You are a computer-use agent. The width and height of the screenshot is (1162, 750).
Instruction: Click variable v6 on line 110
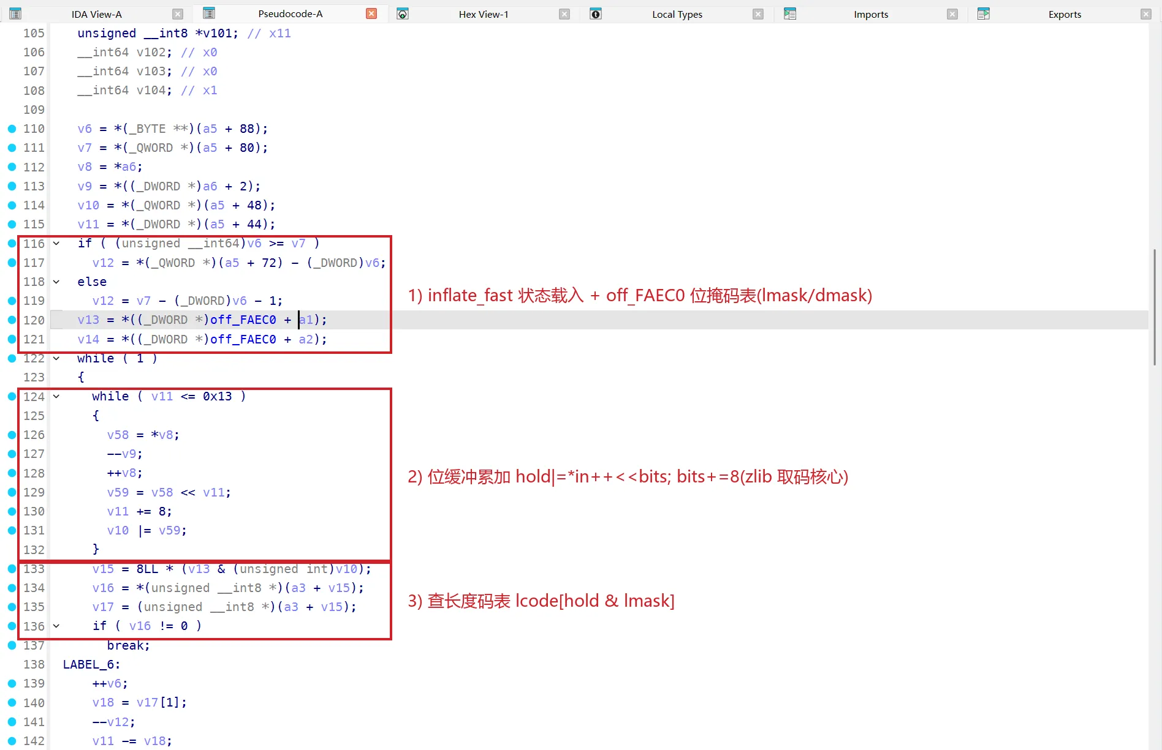tap(85, 129)
